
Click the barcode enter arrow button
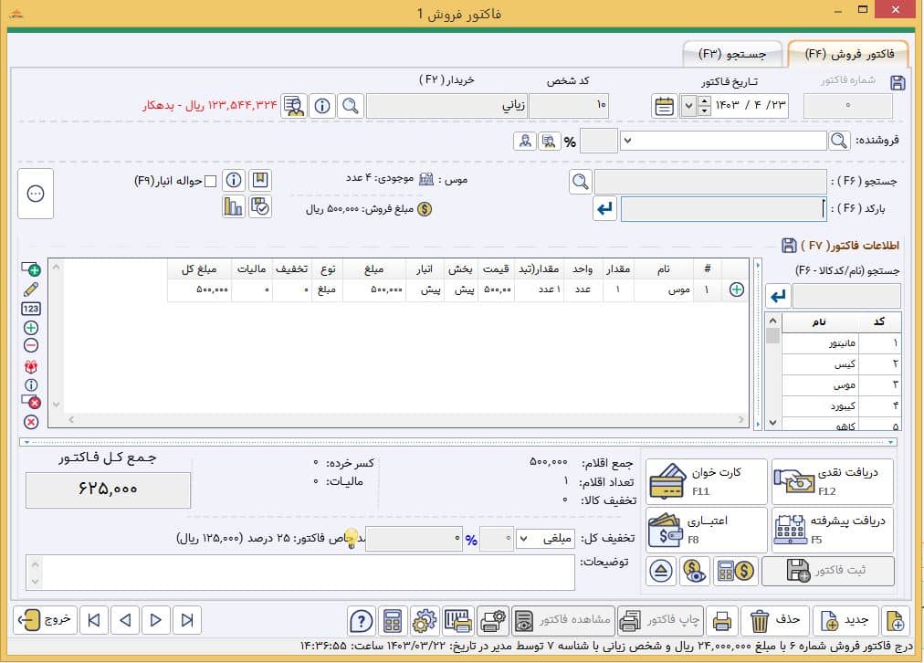point(604,208)
